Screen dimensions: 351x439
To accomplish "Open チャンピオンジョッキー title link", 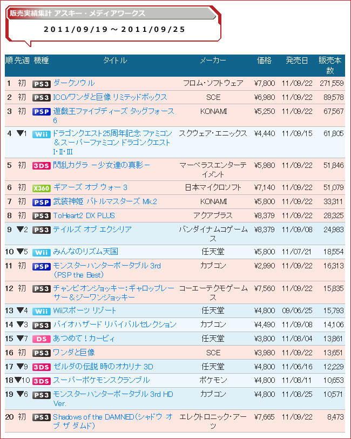I will pyautogui.click(x=113, y=293).
